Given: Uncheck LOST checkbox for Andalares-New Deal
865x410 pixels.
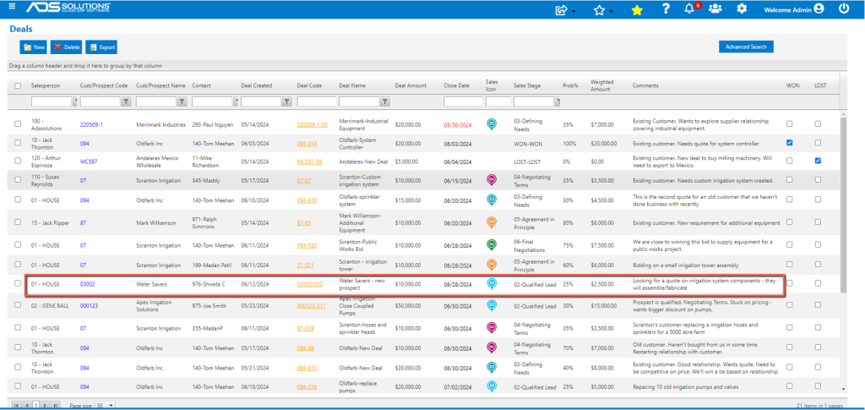Looking at the screenshot, I should tap(818, 161).
